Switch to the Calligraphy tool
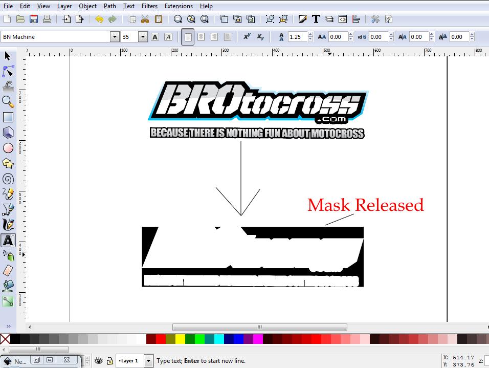This screenshot has height=368, width=489. (7, 225)
